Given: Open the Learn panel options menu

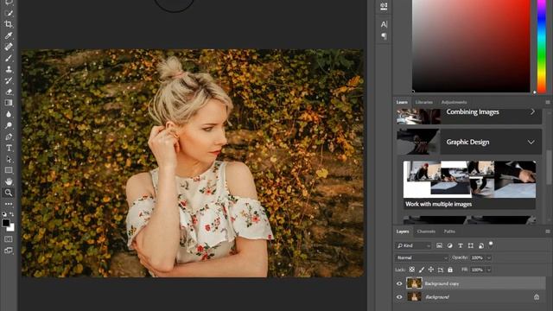Looking at the screenshot, I should [x=548, y=102].
